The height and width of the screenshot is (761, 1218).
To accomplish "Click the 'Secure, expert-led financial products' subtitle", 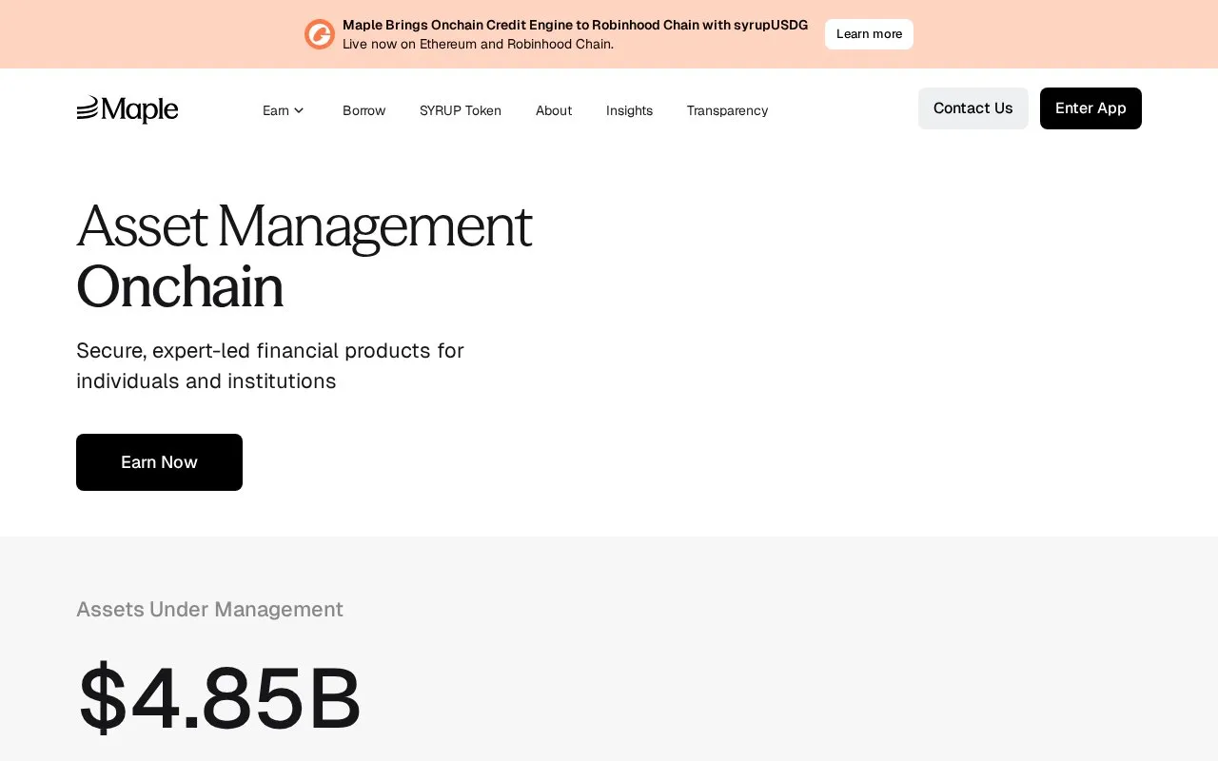I will click(x=270, y=365).
